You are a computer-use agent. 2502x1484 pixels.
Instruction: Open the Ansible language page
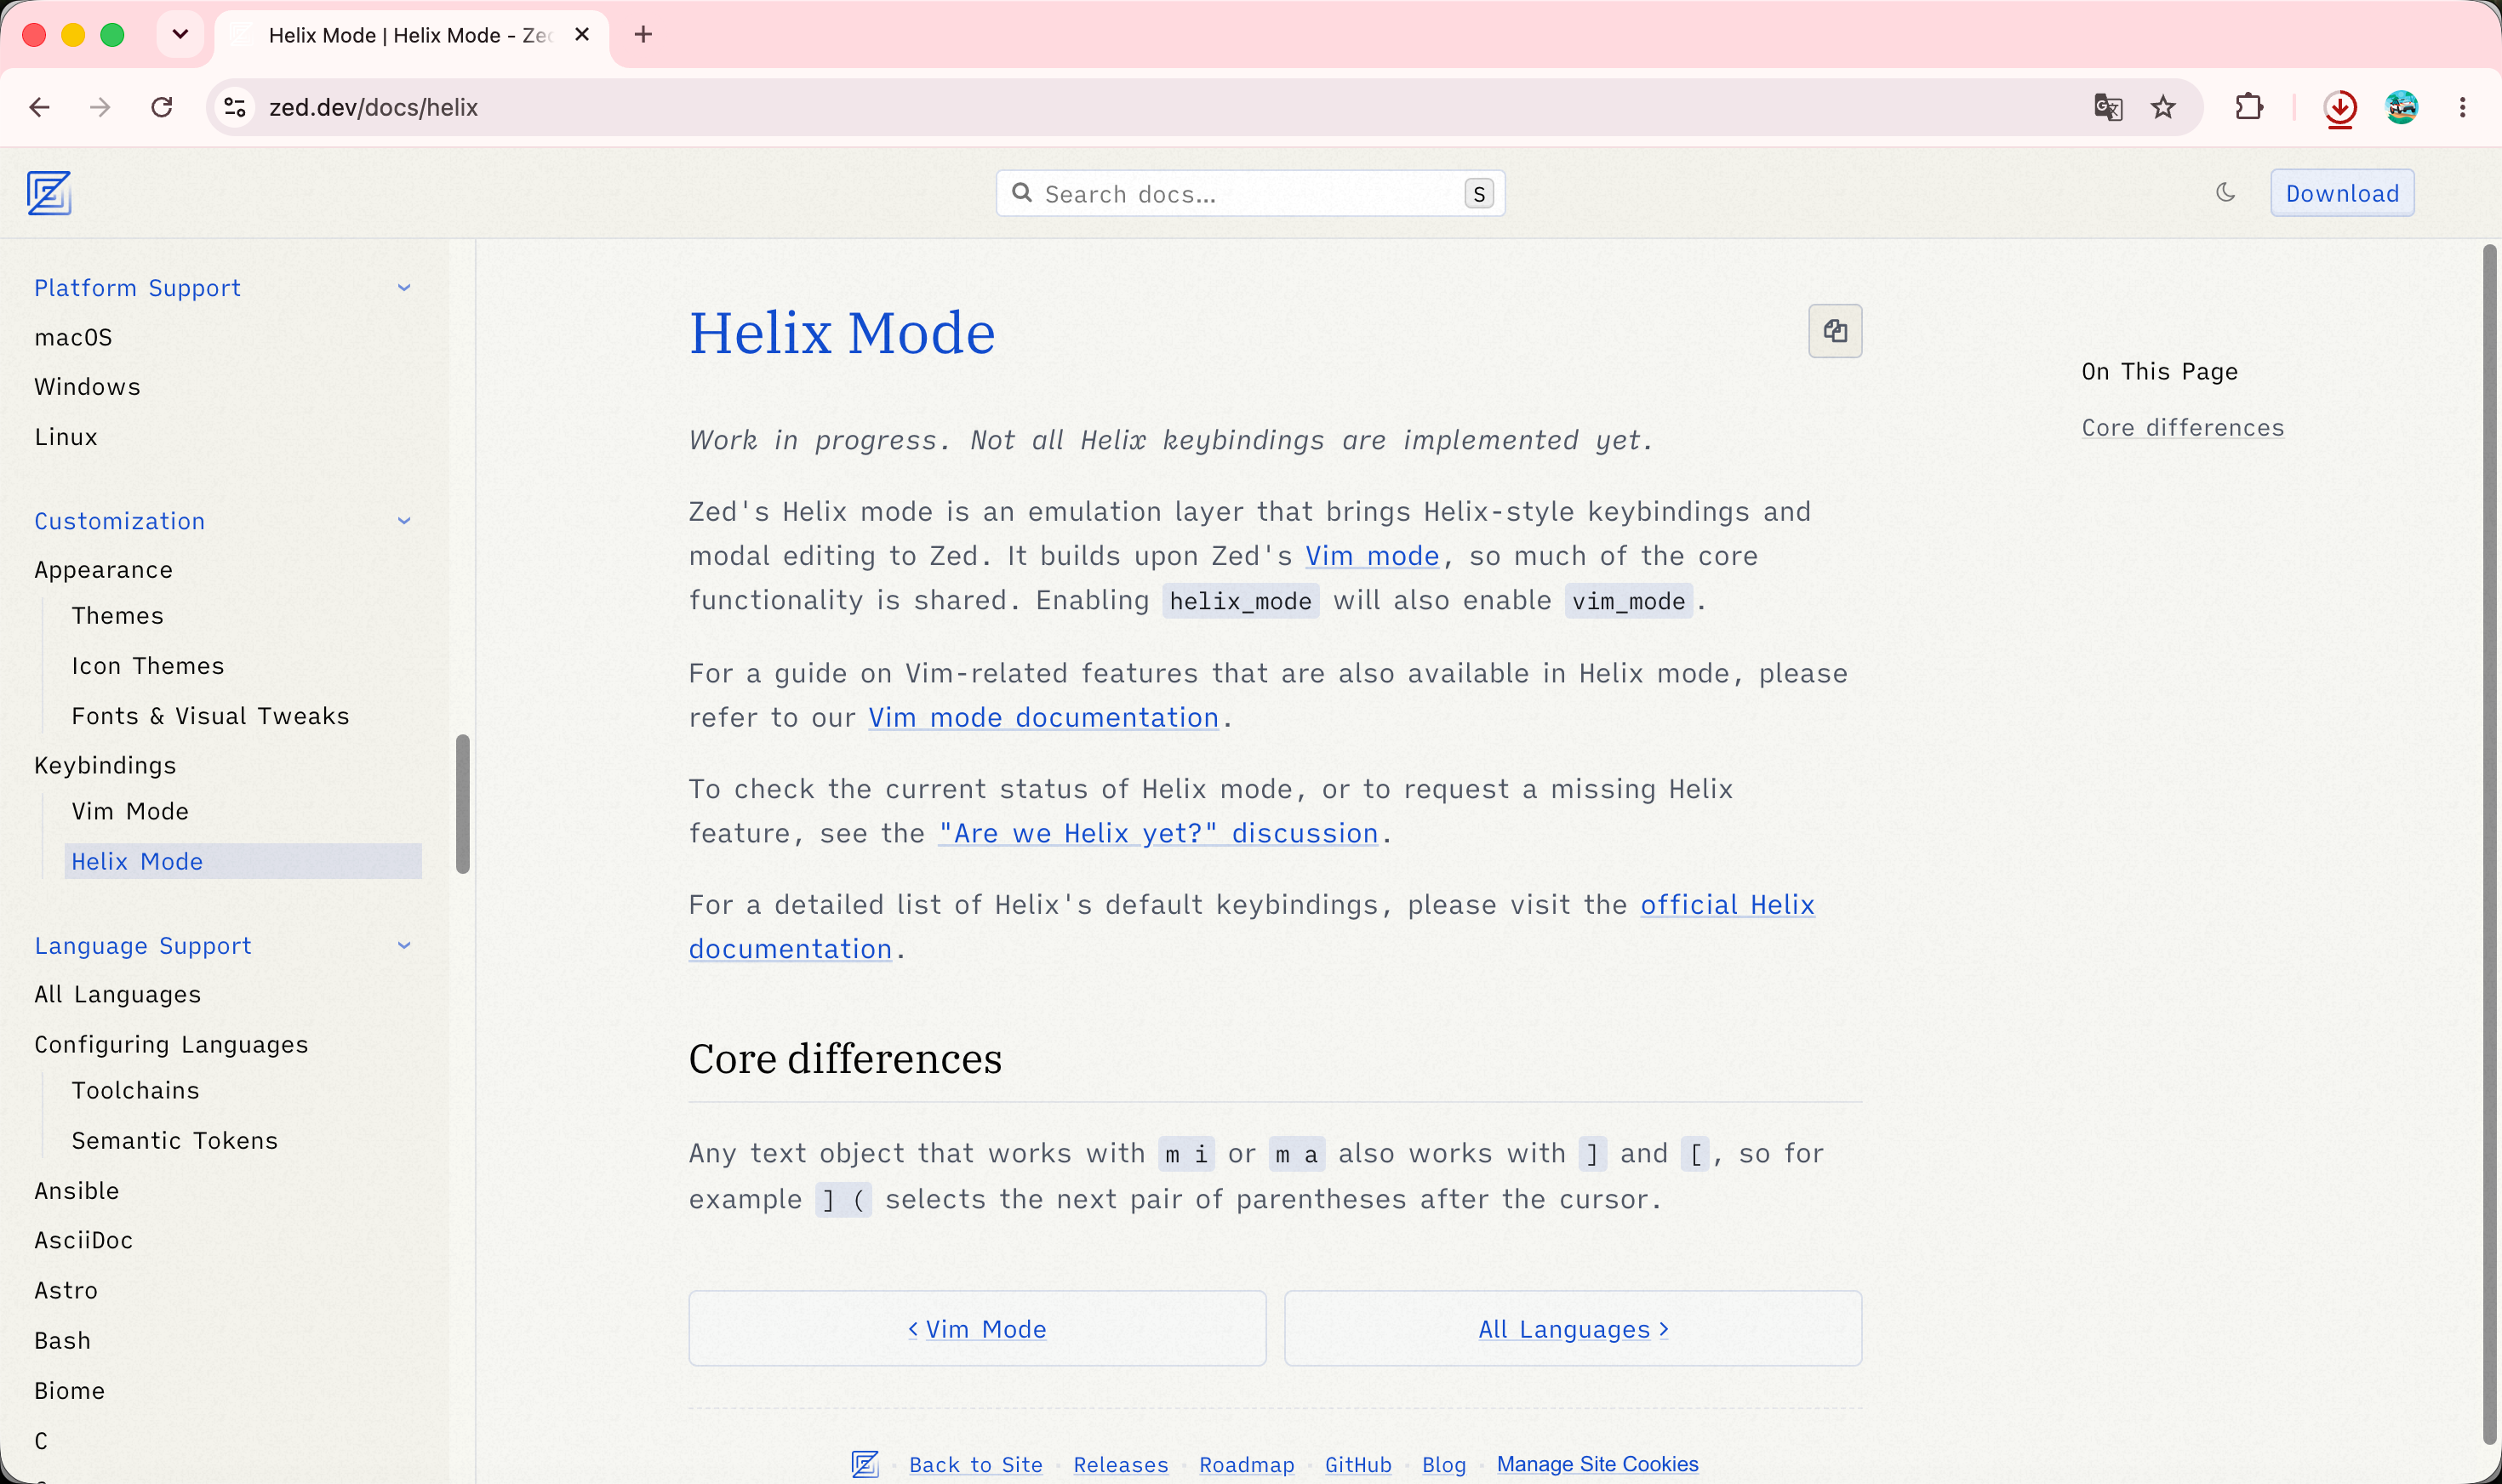77,1191
